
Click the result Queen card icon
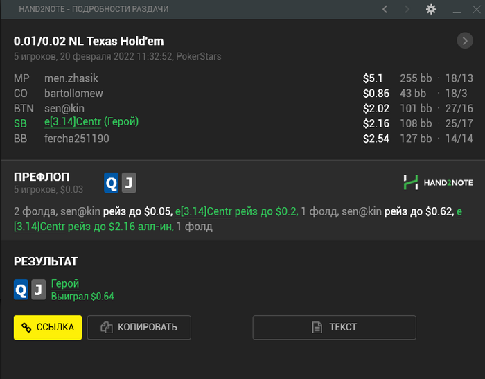coord(21,290)
